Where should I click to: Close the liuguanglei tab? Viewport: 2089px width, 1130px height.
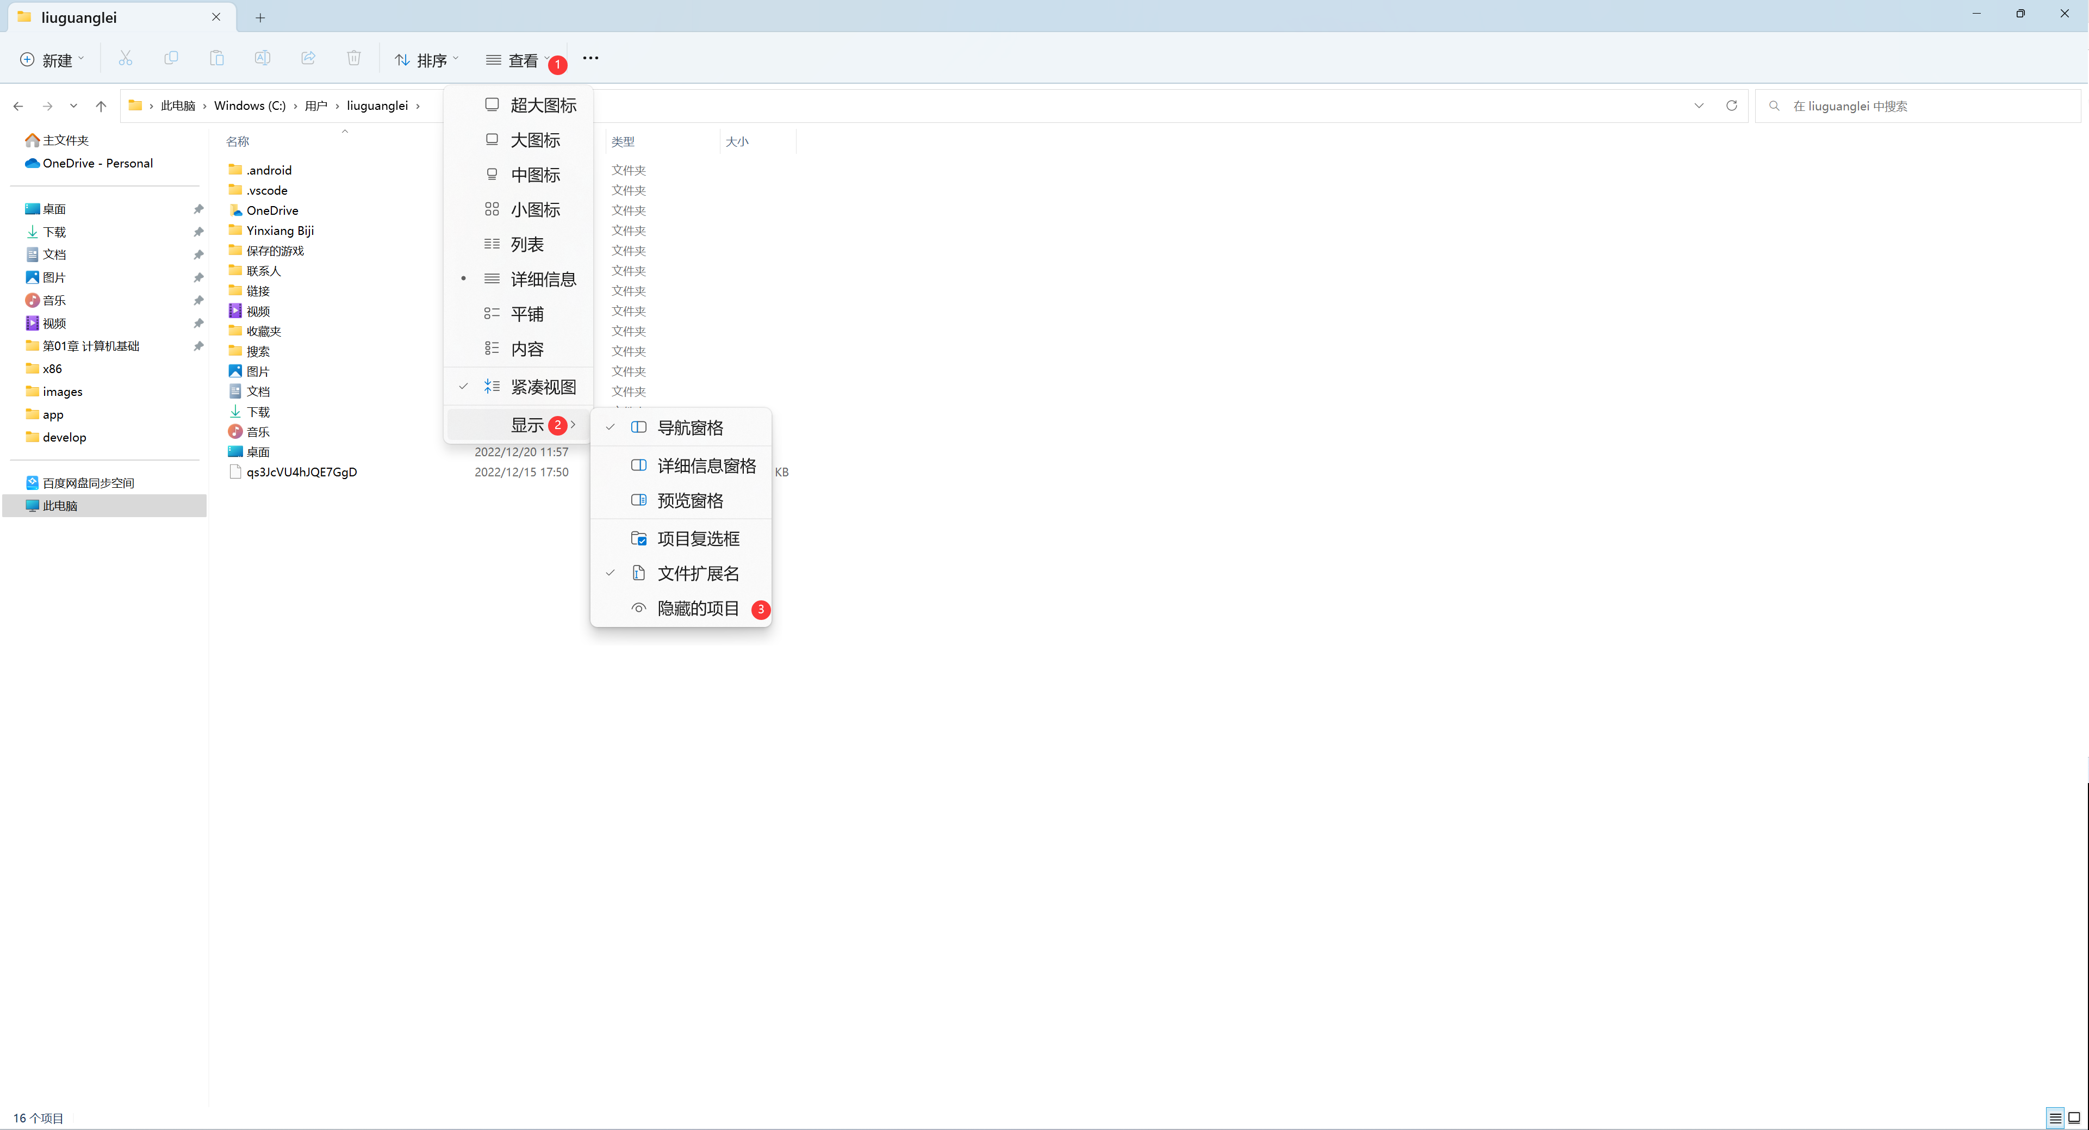click(216, 17)
